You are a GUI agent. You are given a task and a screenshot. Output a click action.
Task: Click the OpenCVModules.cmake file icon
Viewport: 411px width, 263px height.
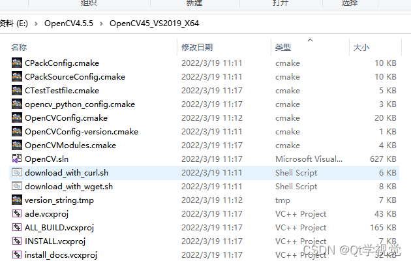point(17,146)
